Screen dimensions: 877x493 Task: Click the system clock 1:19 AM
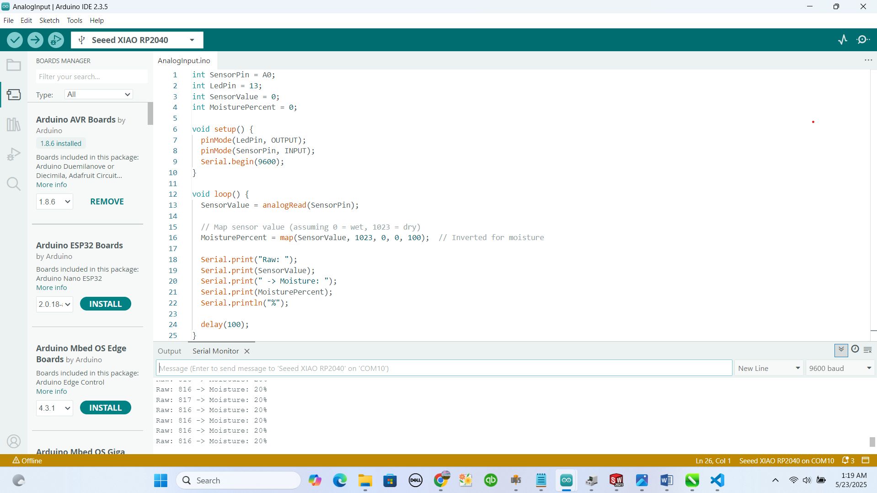(x=854, y=476)
